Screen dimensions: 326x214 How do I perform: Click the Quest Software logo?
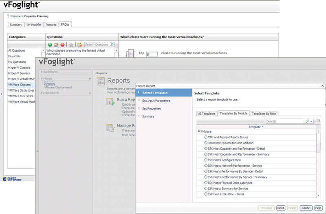pos(13,179)
